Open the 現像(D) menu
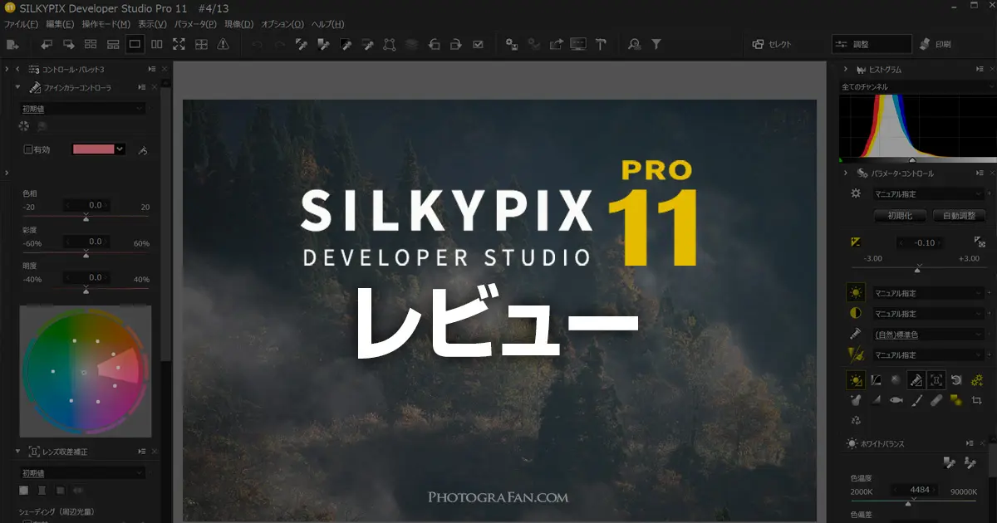997x523 pixels. [239, 24]
